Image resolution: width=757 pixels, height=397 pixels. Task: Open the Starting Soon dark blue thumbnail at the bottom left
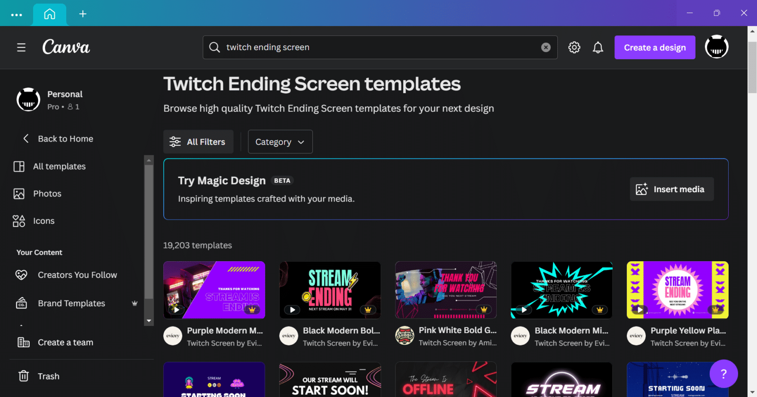pyautogui.click(x=214, y=379)
